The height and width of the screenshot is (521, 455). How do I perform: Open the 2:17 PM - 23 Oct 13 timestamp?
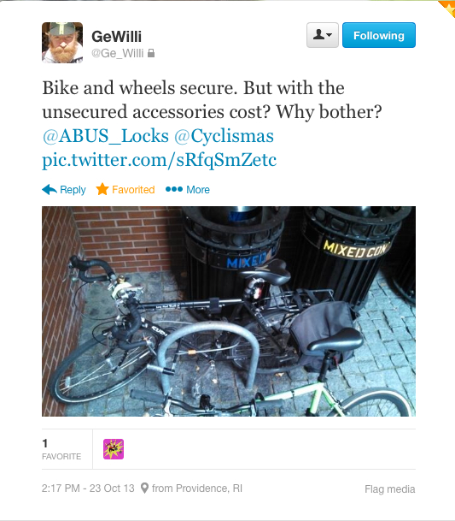[x=88, y=488]
